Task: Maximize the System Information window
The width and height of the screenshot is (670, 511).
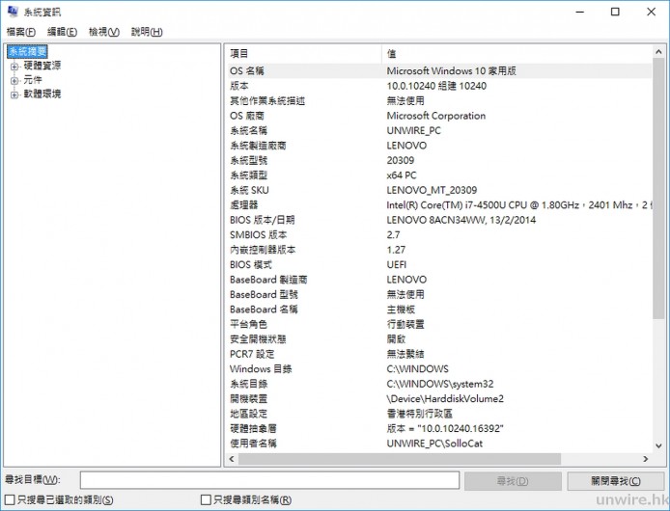Action: 615,12
